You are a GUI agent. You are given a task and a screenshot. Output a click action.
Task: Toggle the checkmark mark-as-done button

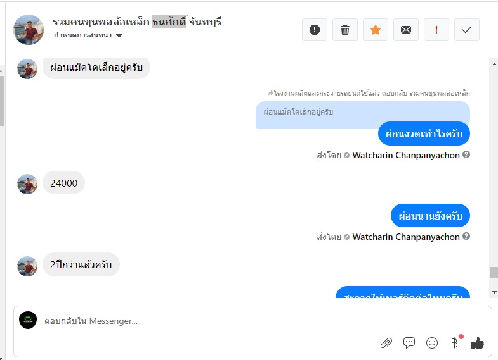point(467,30)
